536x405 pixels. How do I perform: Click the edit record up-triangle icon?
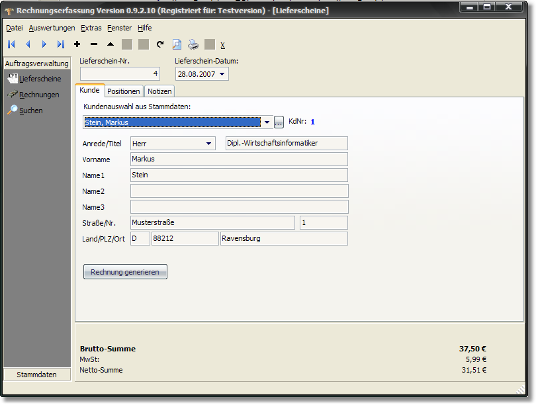click(111, 44)
